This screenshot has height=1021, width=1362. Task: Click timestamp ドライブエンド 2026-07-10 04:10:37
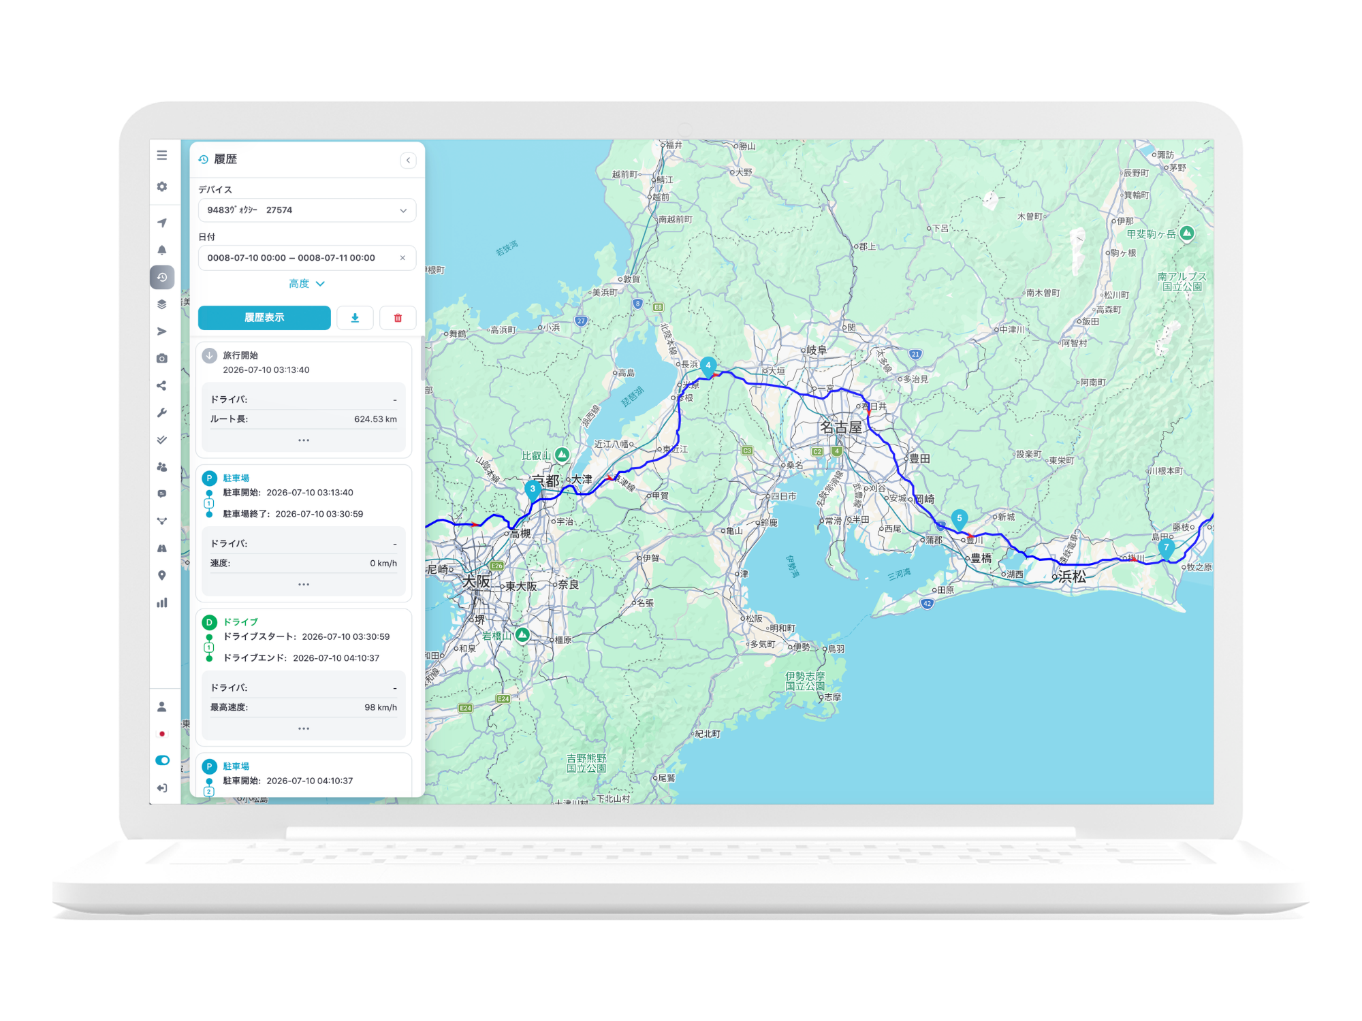tap(336, 658)
